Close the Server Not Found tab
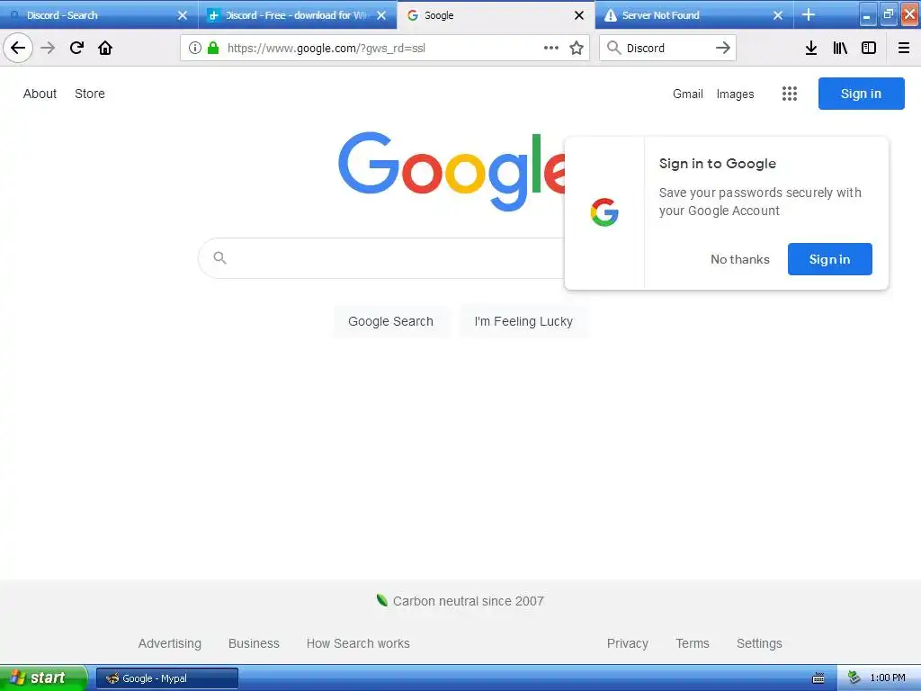The height and width of the screenshot is (691, 921). click(778, 15)
